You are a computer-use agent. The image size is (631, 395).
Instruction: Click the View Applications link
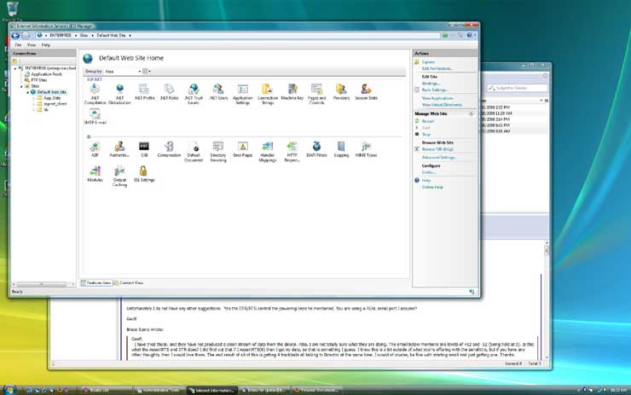point(437,98)
